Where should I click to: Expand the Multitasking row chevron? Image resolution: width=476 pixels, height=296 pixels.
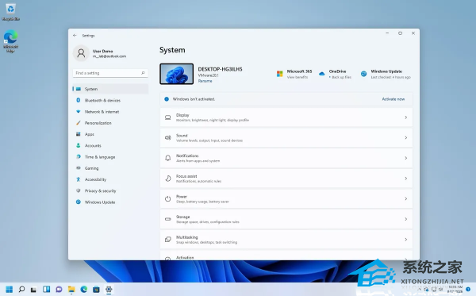pos(406,240)
